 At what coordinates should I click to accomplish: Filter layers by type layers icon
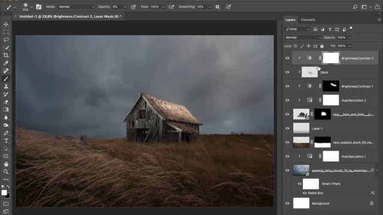pyautogui.click(x=330, y=29)
